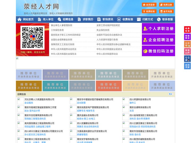Click the document icon beside 求职简历
191x143 pixels.
click(79, 19)
